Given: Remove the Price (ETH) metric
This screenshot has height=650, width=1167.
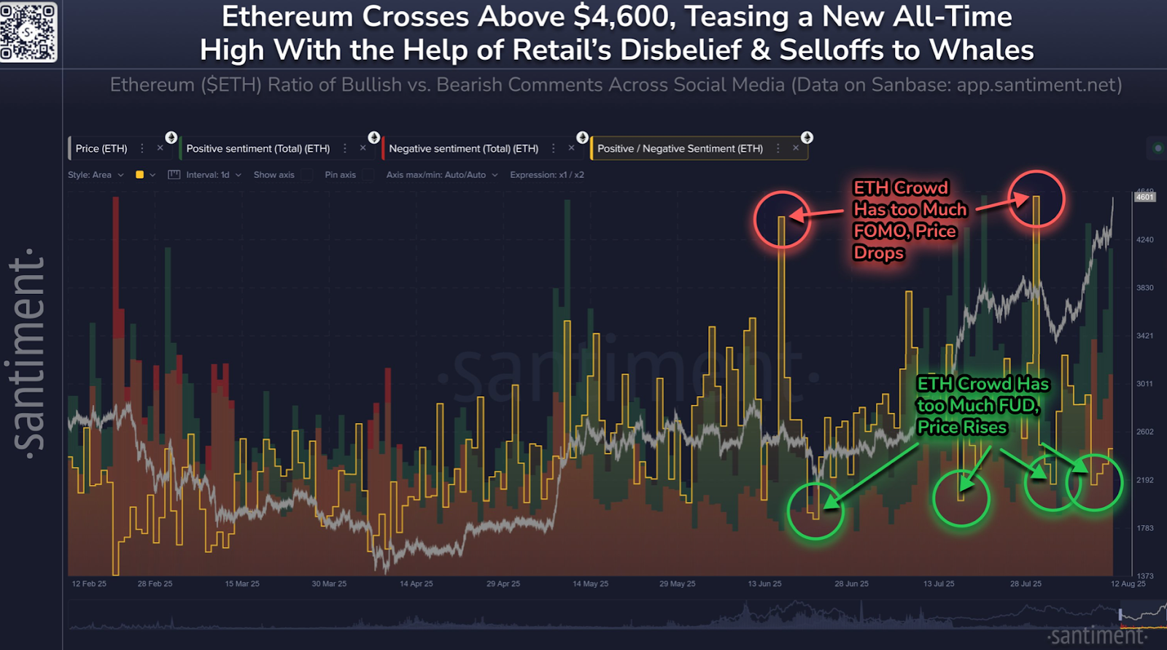Looking at the screenshot, I should pyautogui.click(x=160, y=148).
